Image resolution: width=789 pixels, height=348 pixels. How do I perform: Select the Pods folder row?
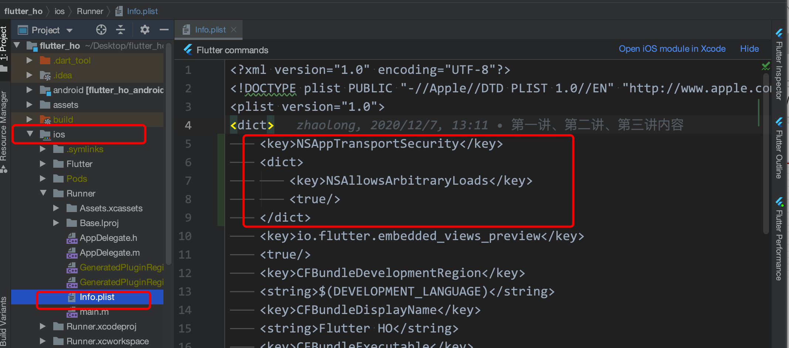point(87,179)
